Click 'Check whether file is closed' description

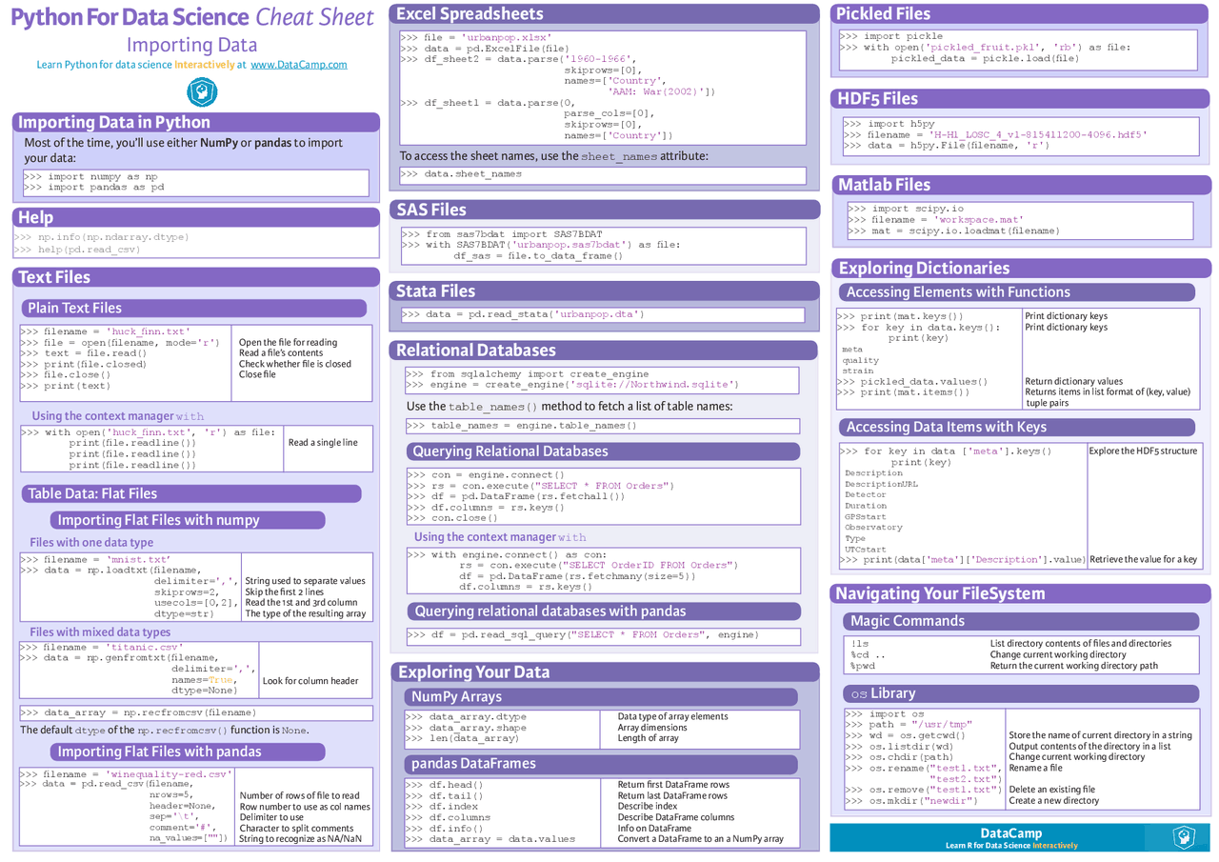[x=295, y=364]
